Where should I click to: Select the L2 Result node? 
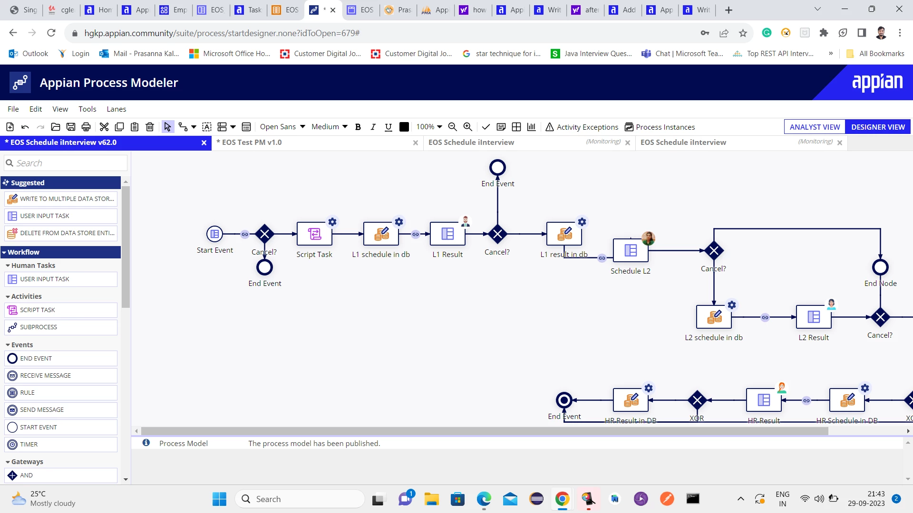point(814,317)
